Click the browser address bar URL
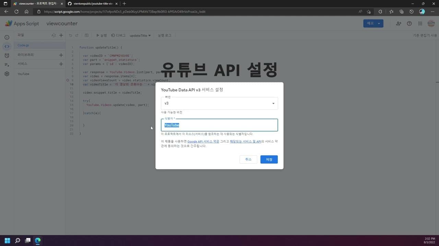This screenshot has height=246, width=439. tap(125, 12)
